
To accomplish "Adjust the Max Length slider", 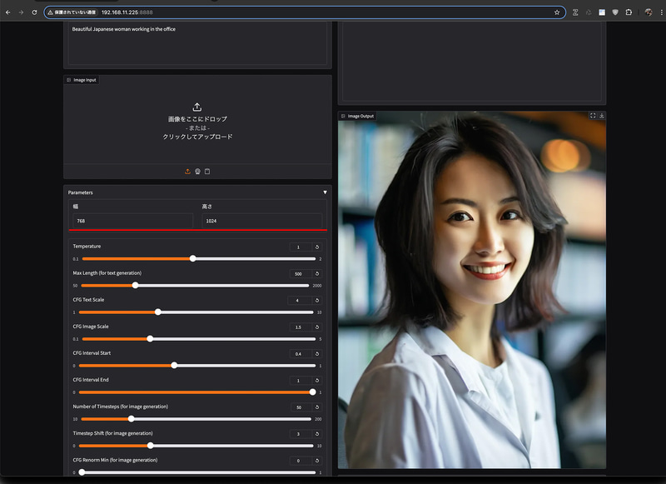I will click(195, 286).
